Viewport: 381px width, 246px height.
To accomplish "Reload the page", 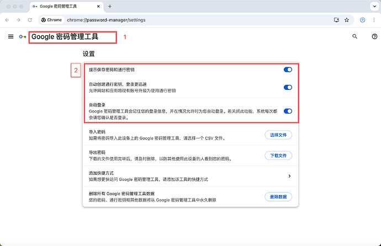I will point(30,19).
